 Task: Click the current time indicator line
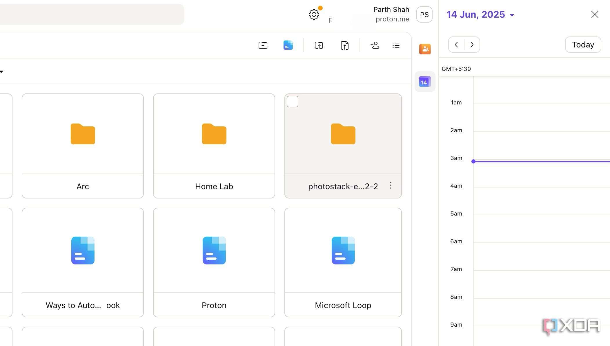(x=541, y=161)
